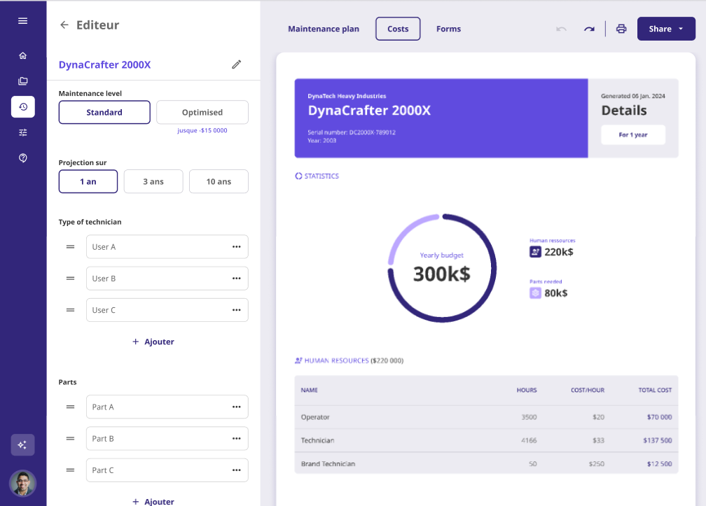Set projection to 3 ans
Viewport: 706px width, 506px height.
point(153,181)
